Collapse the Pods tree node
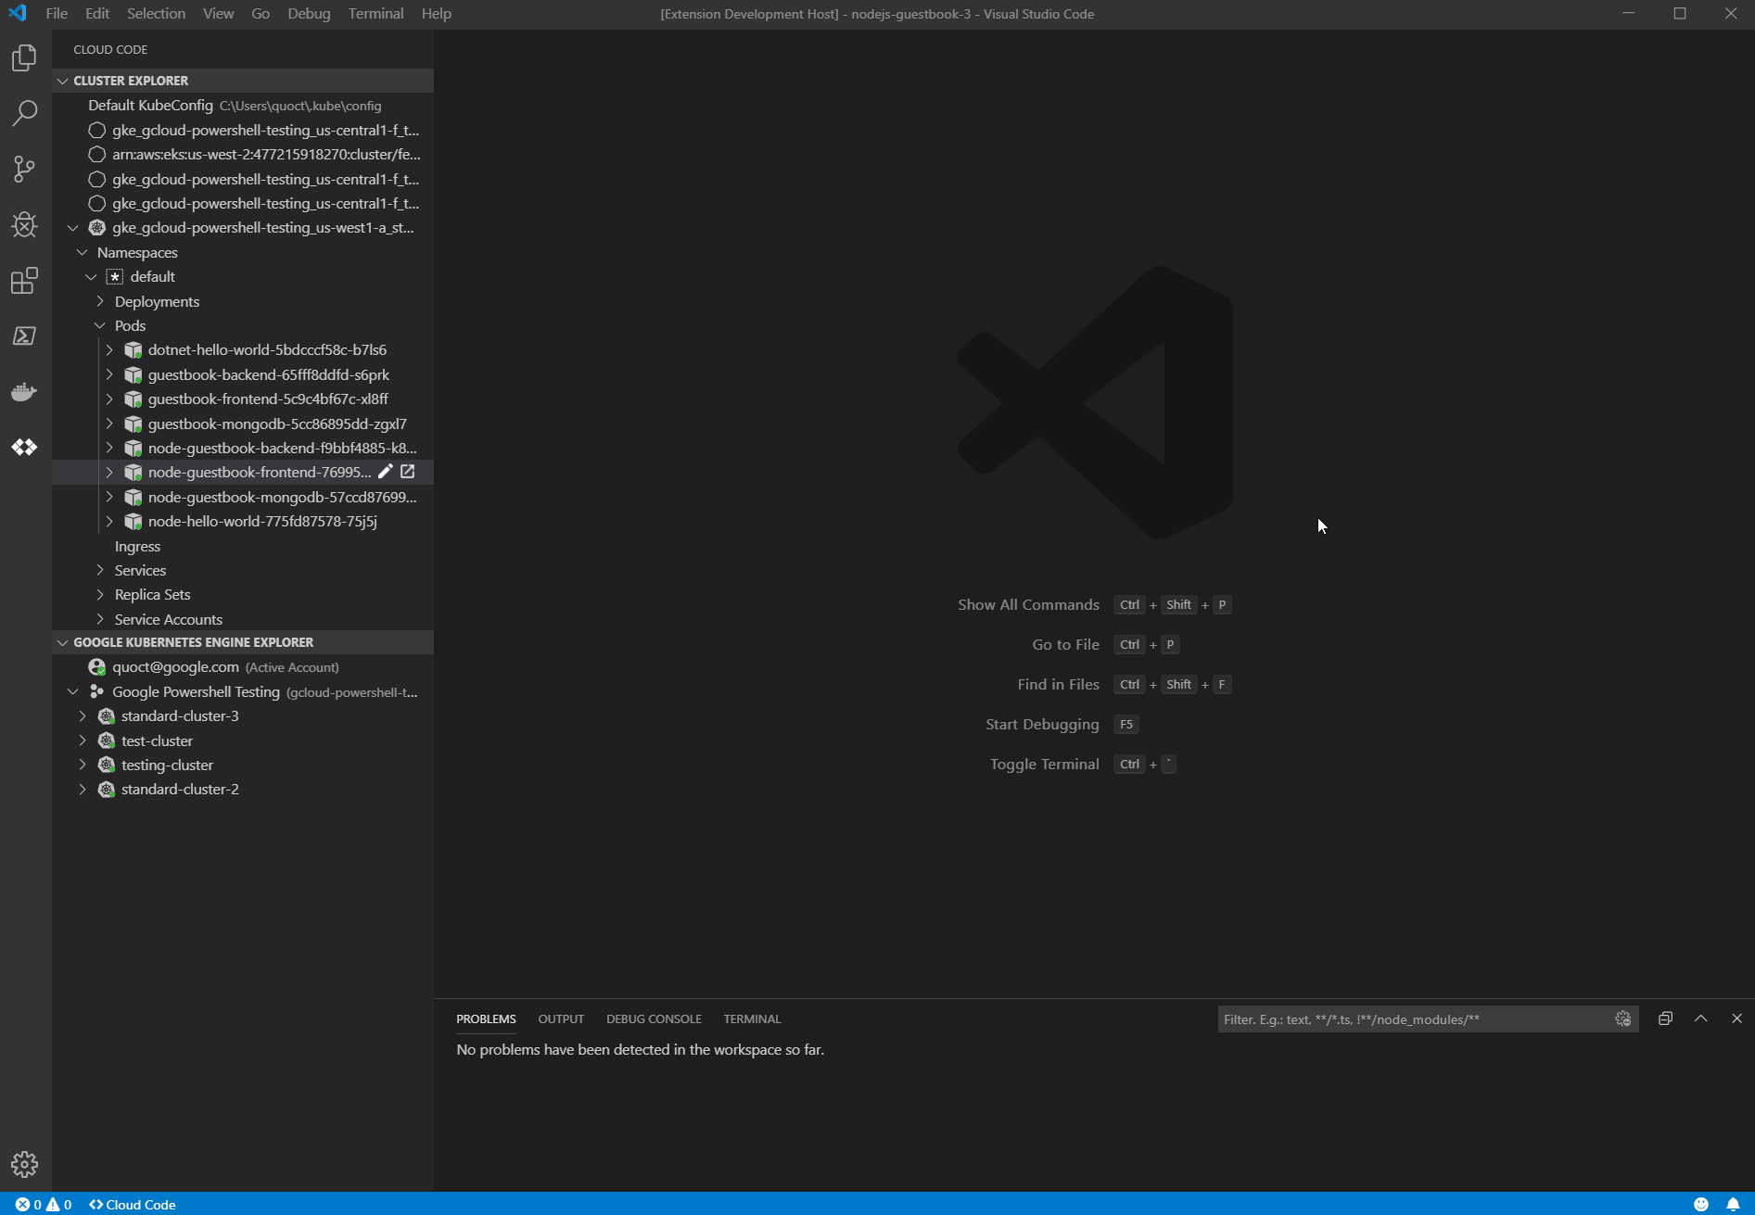 100,325
